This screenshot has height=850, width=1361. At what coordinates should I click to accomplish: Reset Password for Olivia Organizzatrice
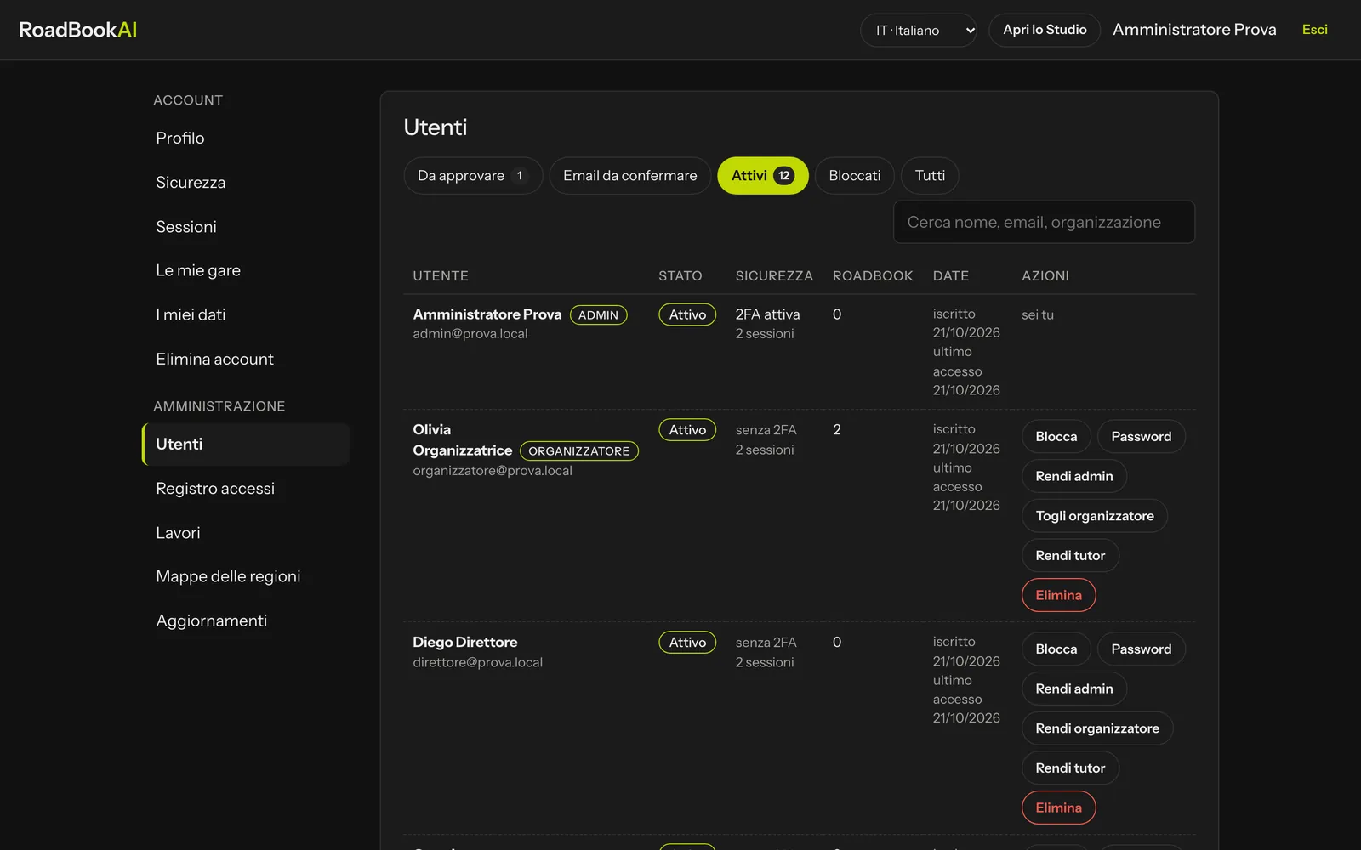[x=1141, y=437]
